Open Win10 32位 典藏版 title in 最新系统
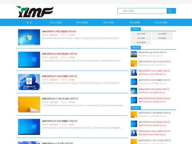This screenshot has width=192, height=144. click(154, 80)
